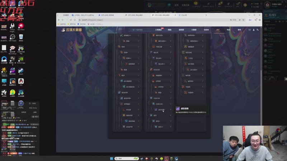287x161 pixels.
Task: Click the 0:45 timer in the game client
Action: click(x=272, y=15)
